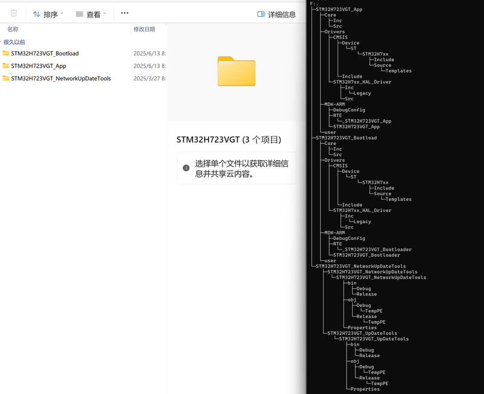
Task: Click the folder icon of STM32H723VGT_Bootload
Action: 5,53
